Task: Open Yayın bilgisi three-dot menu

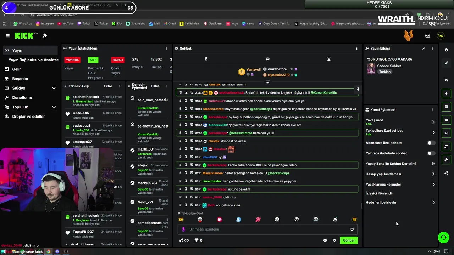Action: (x=432, y=49)
